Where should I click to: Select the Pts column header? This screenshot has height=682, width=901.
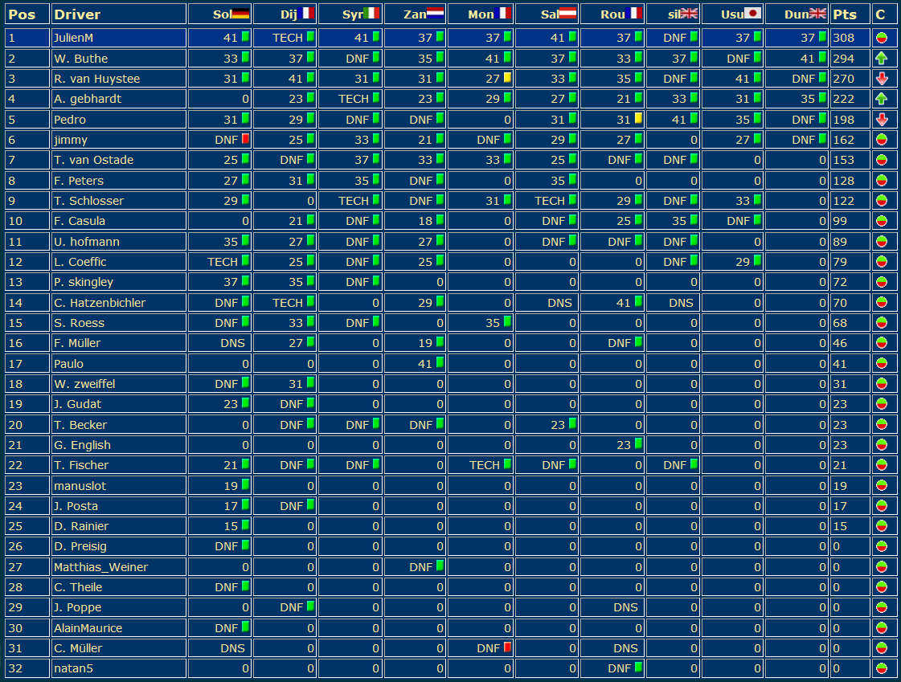(845, 14)
